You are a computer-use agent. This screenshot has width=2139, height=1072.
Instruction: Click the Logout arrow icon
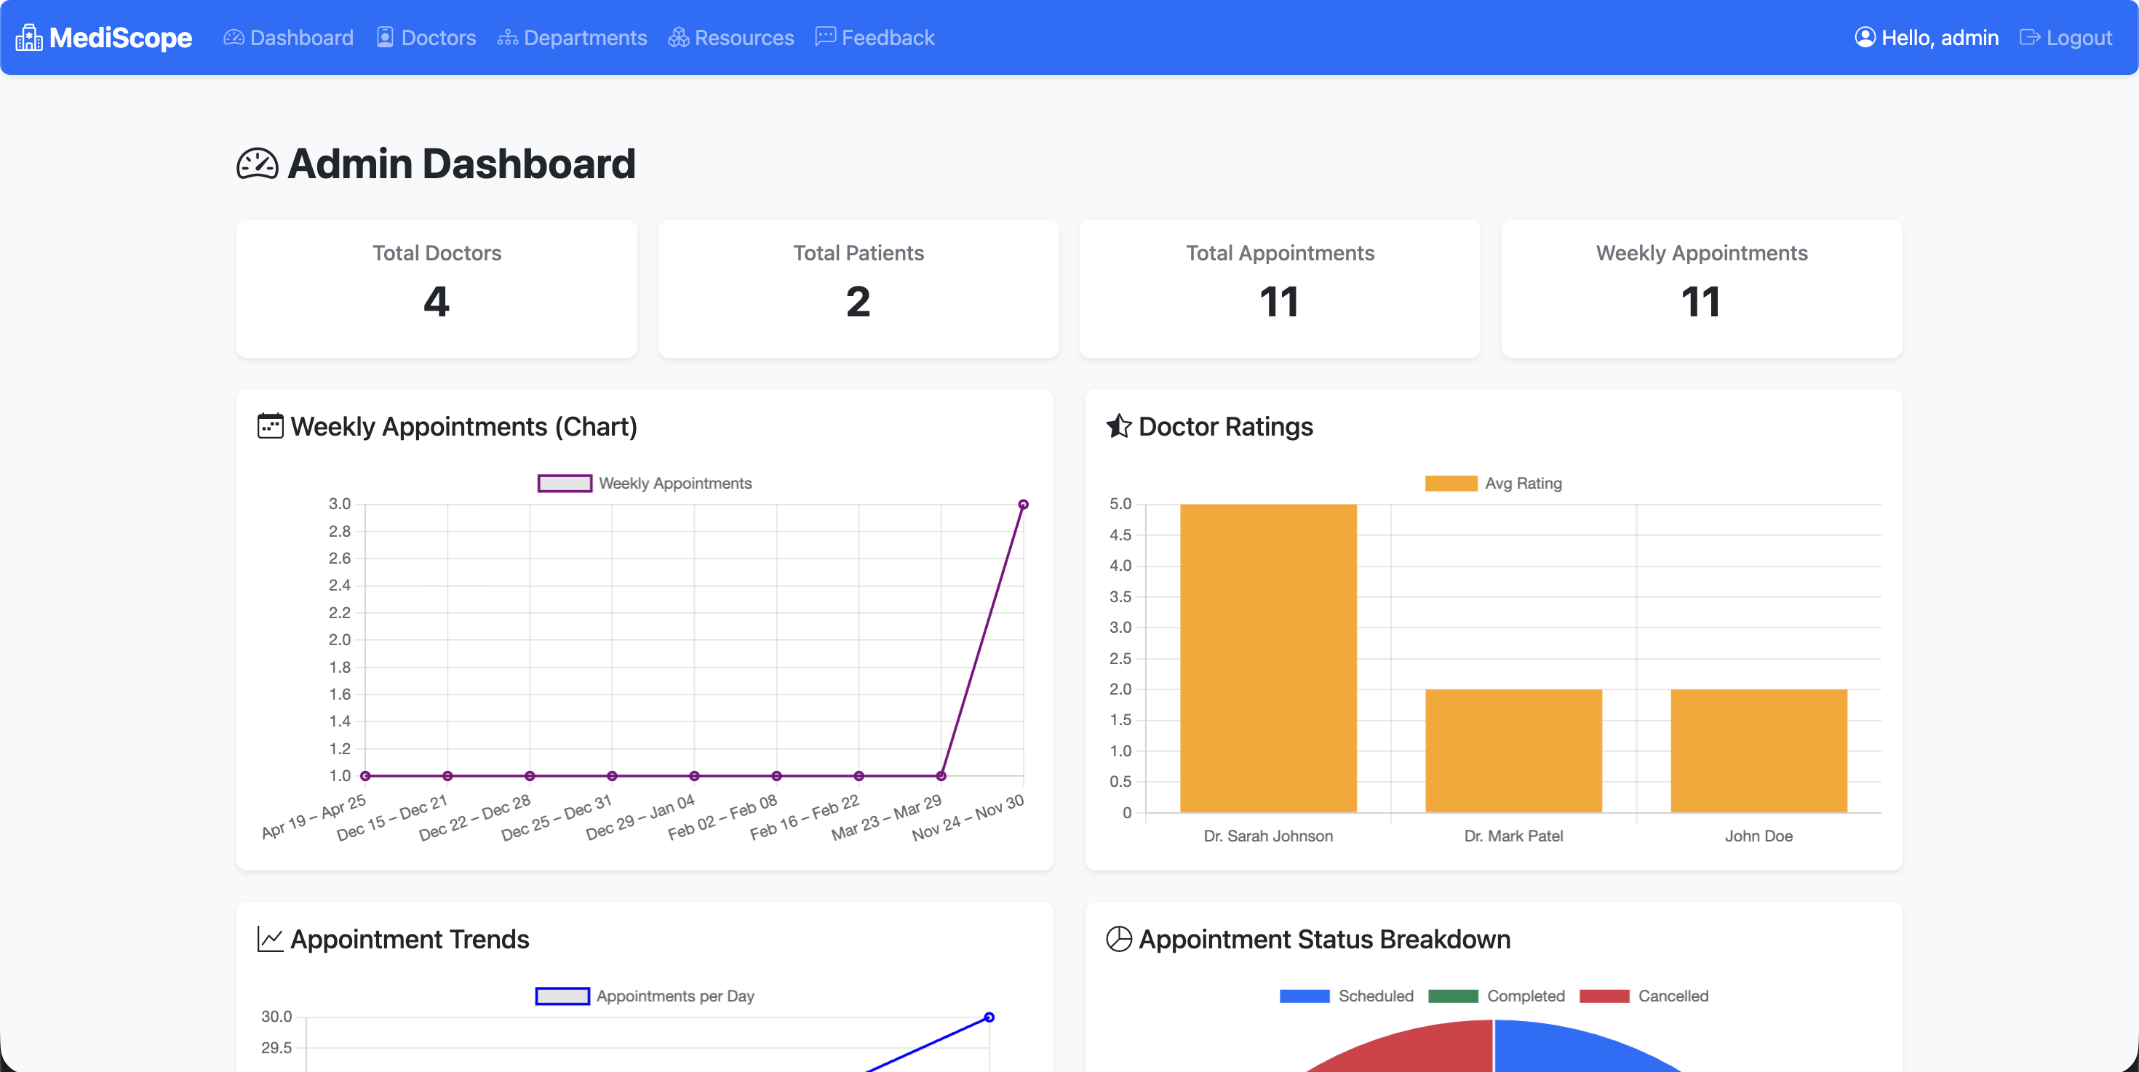pos(2029,38)
